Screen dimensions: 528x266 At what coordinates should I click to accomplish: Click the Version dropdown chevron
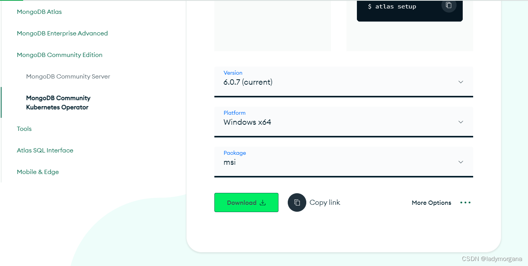coord(460,82)
